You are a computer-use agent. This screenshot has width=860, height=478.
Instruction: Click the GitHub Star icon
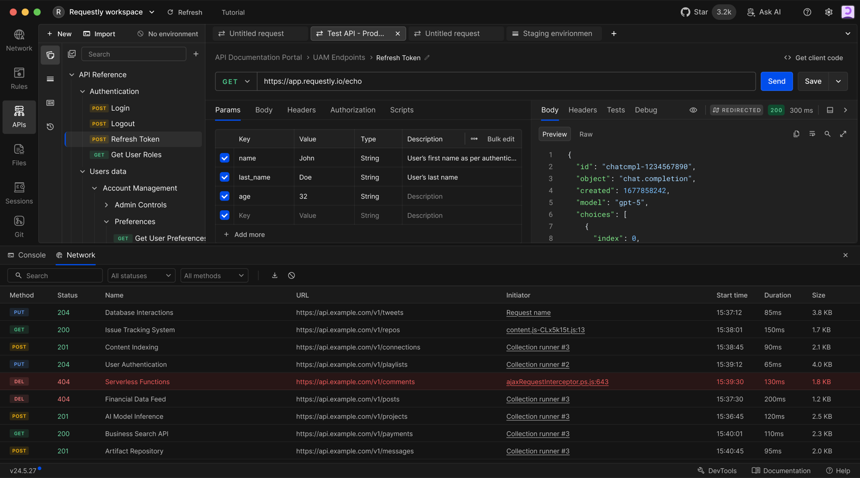point(685,12)
